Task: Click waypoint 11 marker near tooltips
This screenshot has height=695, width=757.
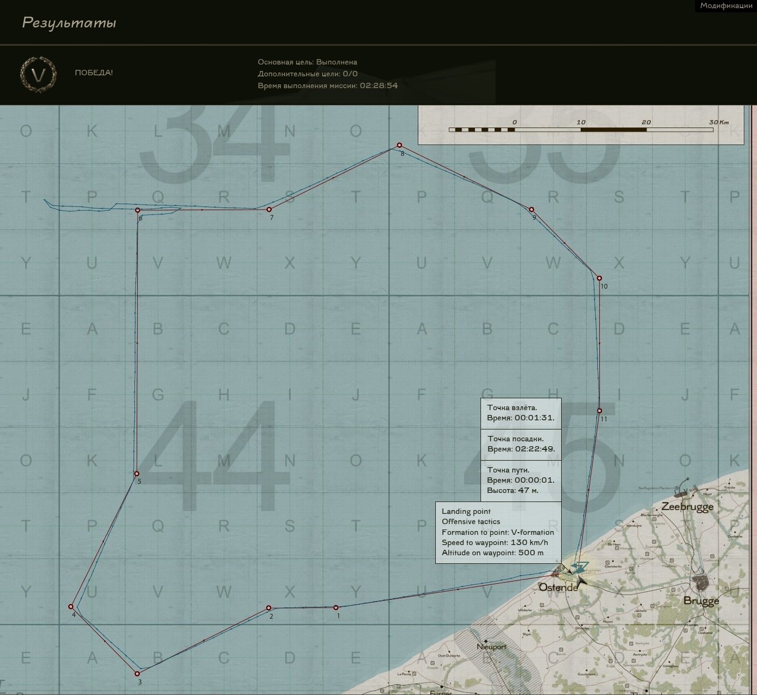Action: click(x=599, y=411)
